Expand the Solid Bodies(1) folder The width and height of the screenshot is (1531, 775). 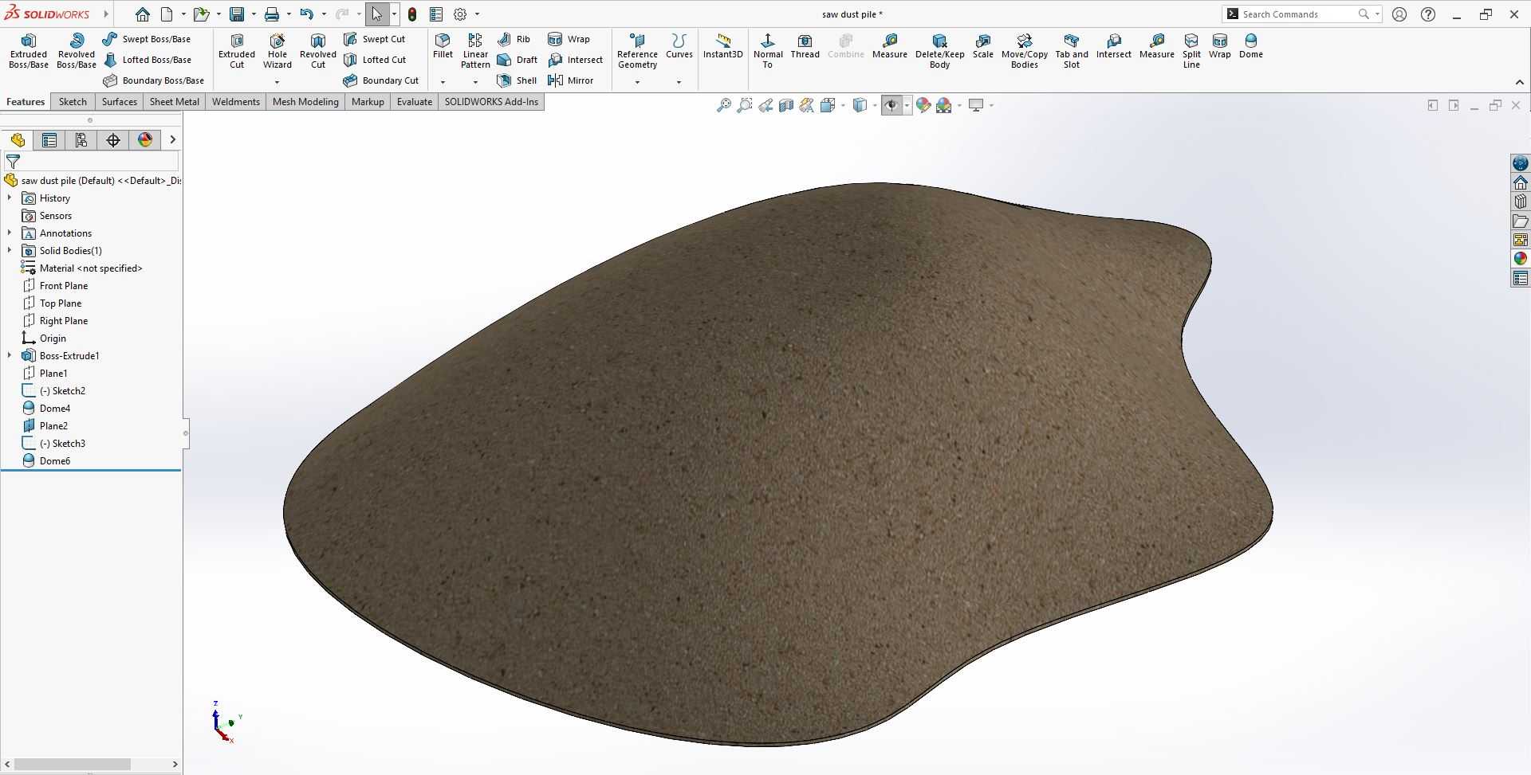[10, 250]
